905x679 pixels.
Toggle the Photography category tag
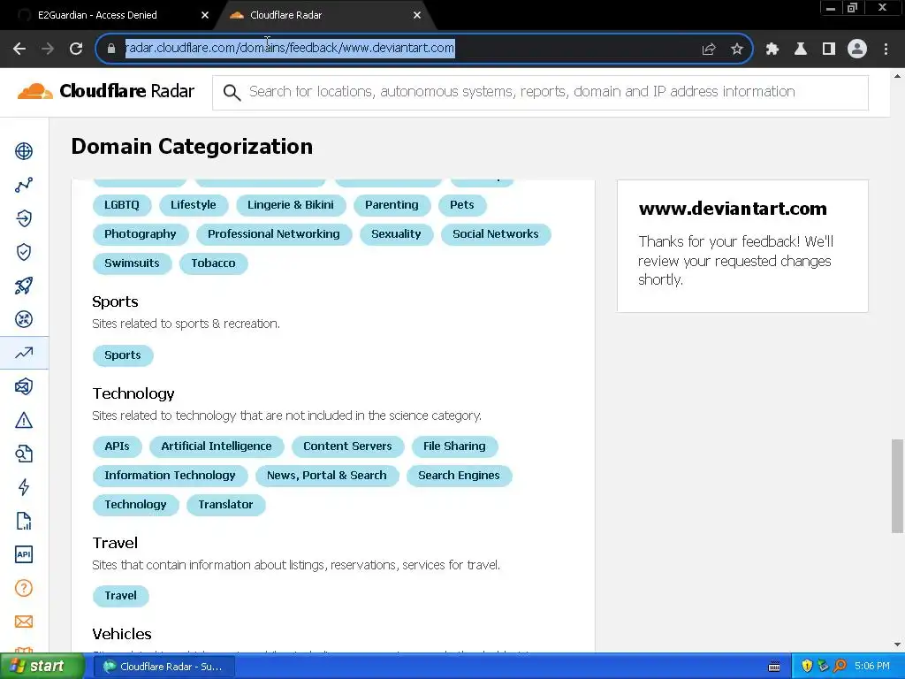[141, 233]
